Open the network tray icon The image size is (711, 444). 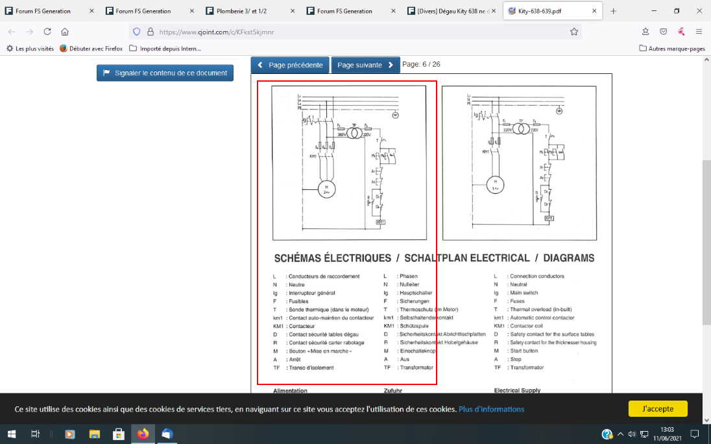pyautogui.click(x=644, y=434)
